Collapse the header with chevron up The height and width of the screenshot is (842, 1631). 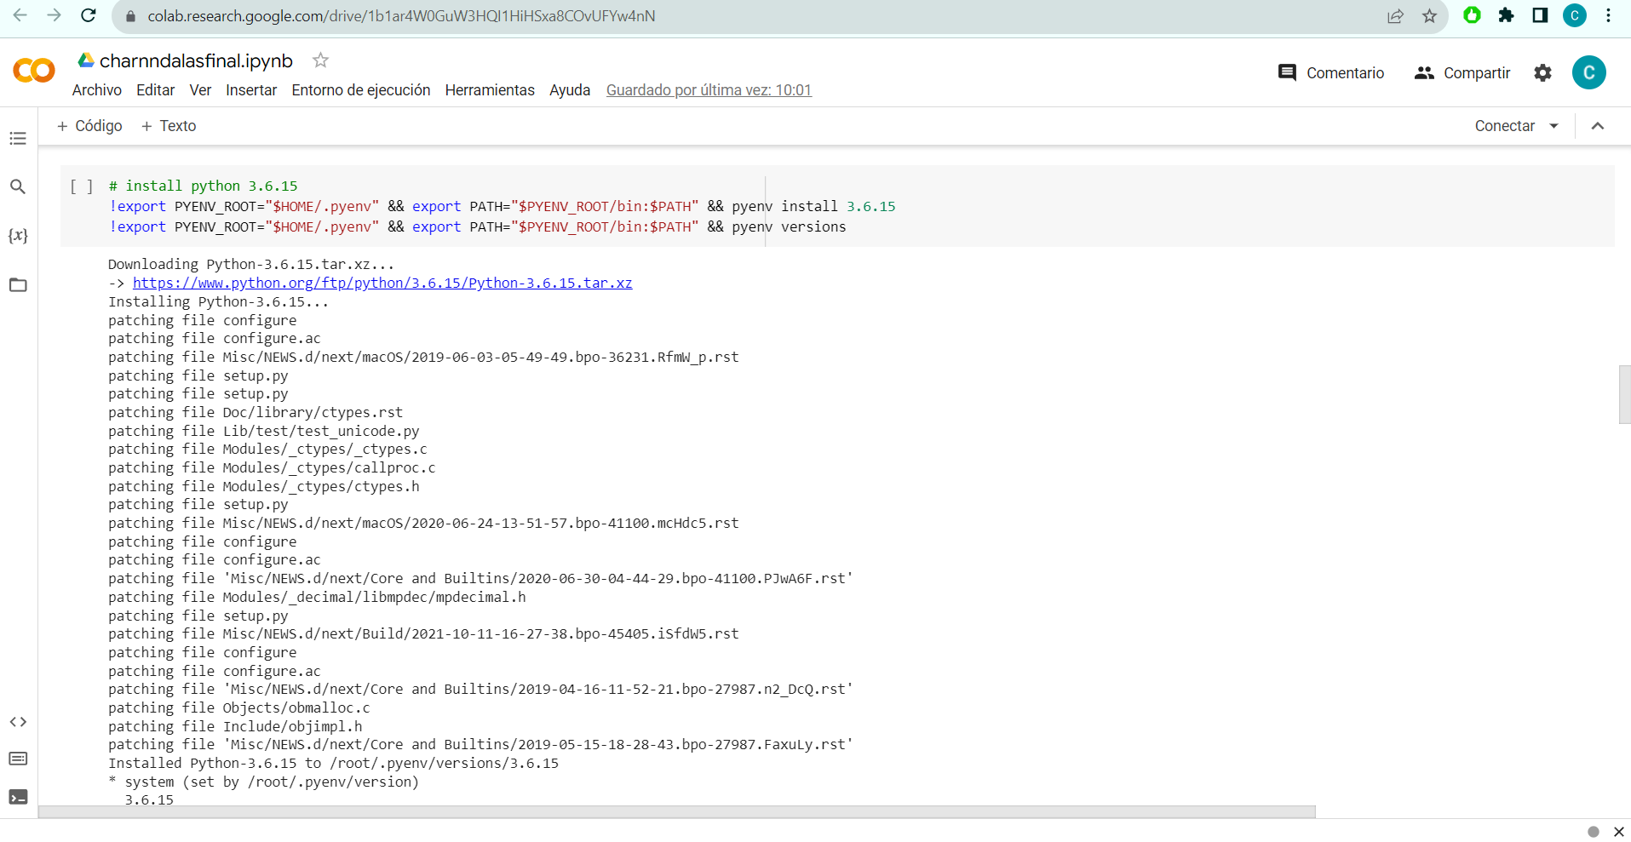[1598, 126]
